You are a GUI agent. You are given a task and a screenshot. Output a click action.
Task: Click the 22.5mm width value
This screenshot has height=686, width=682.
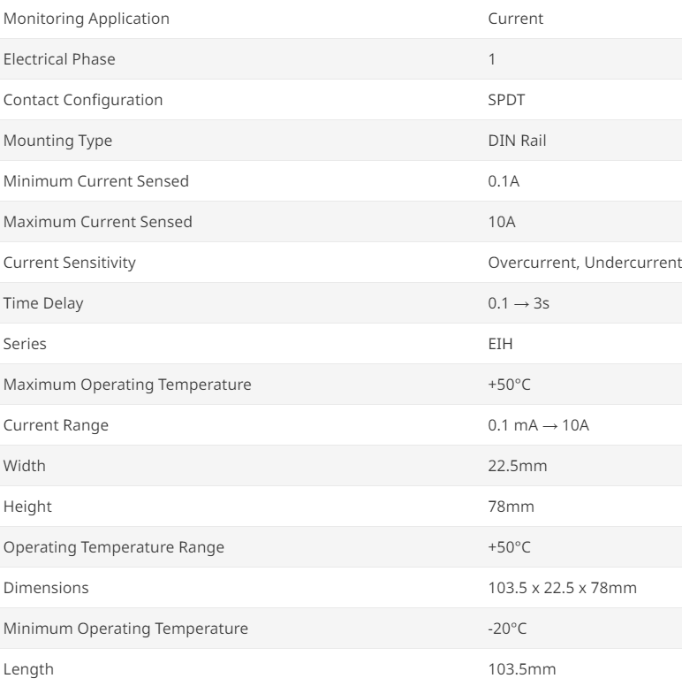point(518,466)
